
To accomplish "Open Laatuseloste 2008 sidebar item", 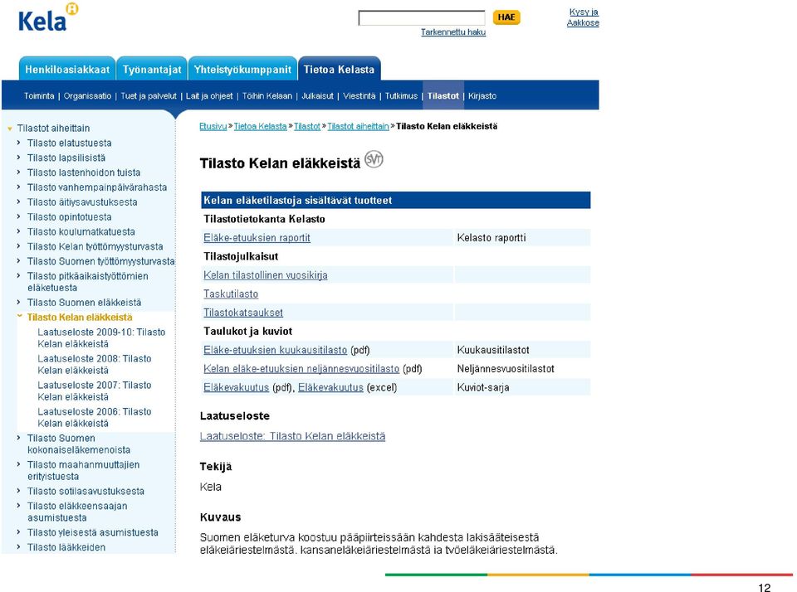I will 95,364.
